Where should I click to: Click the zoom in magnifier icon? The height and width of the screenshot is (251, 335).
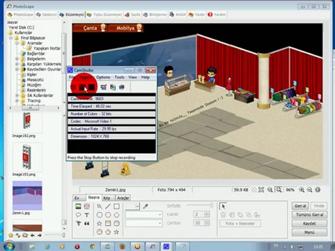click(301, 190)
